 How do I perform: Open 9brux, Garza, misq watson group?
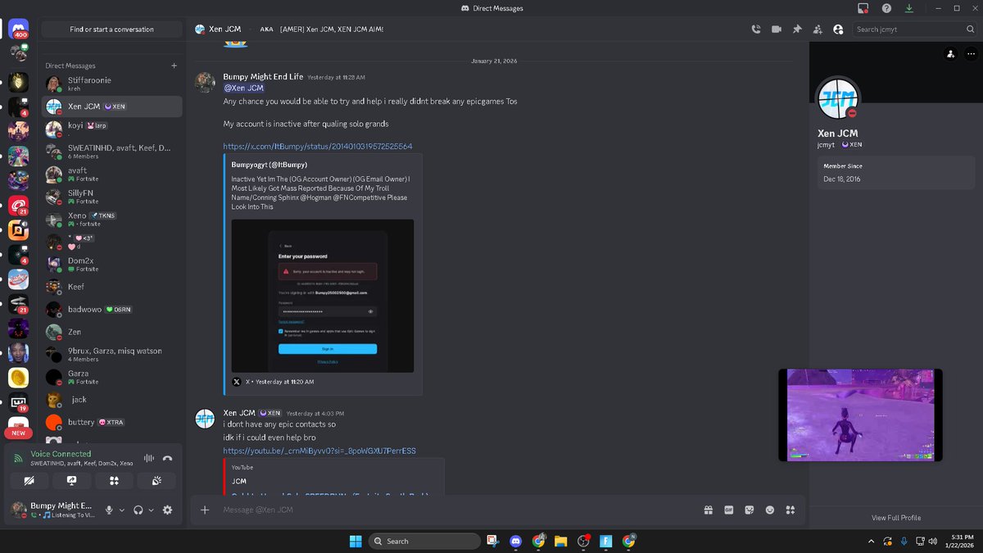coord(111,355)
